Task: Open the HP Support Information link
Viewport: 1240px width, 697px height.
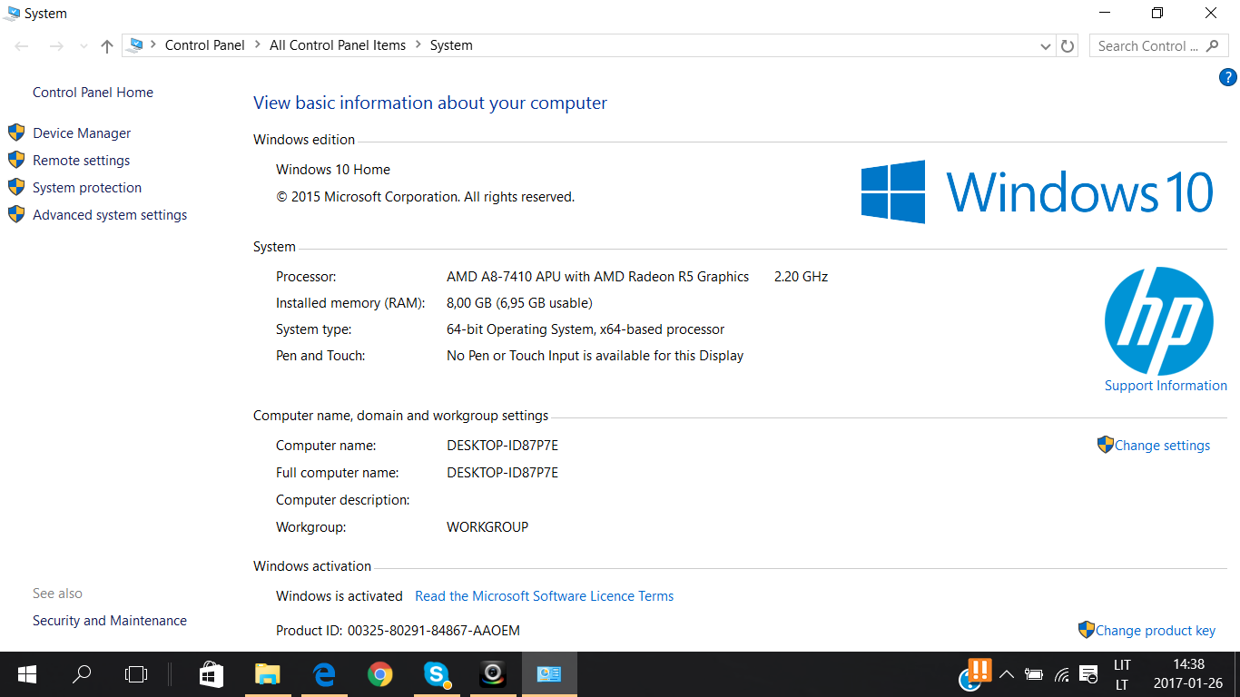Action: (1166, 386)
